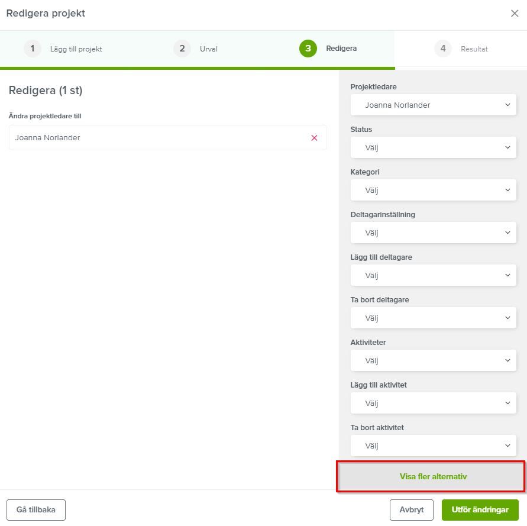Image resolution: width=527 pixels, height=526 pixels.
Task: Open the Ta bort deltagare dropdown
Action: point(433,318)
